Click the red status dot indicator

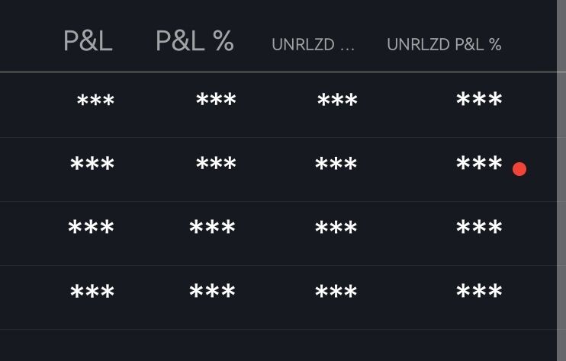point(519,169)
